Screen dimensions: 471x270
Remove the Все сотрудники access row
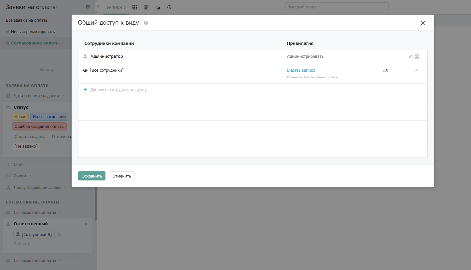(x=417, y=70)
